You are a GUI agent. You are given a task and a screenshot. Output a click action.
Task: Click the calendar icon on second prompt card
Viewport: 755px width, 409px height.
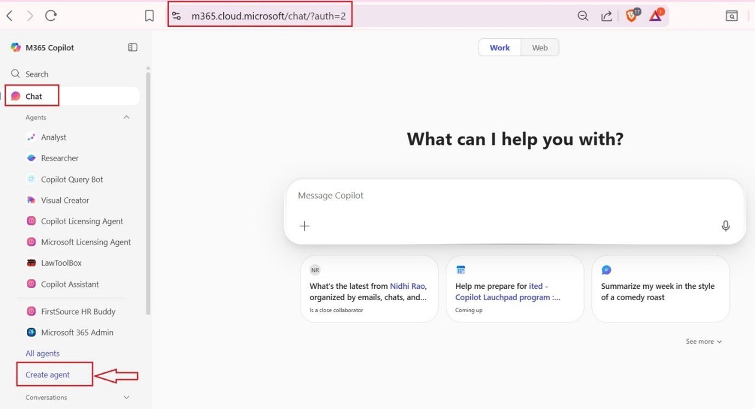point(460,270)
